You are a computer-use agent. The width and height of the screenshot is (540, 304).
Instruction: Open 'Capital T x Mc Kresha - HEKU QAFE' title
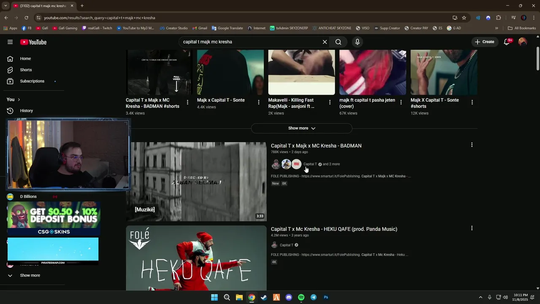334,229
